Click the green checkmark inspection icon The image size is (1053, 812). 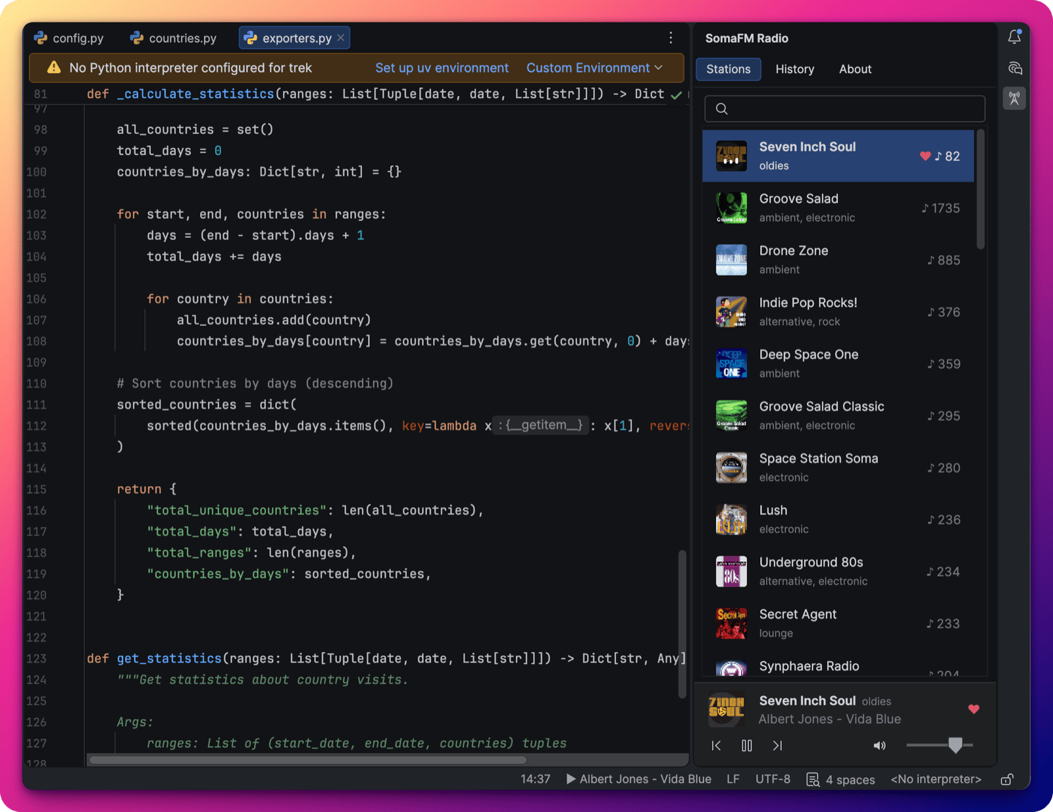(676, 95)
